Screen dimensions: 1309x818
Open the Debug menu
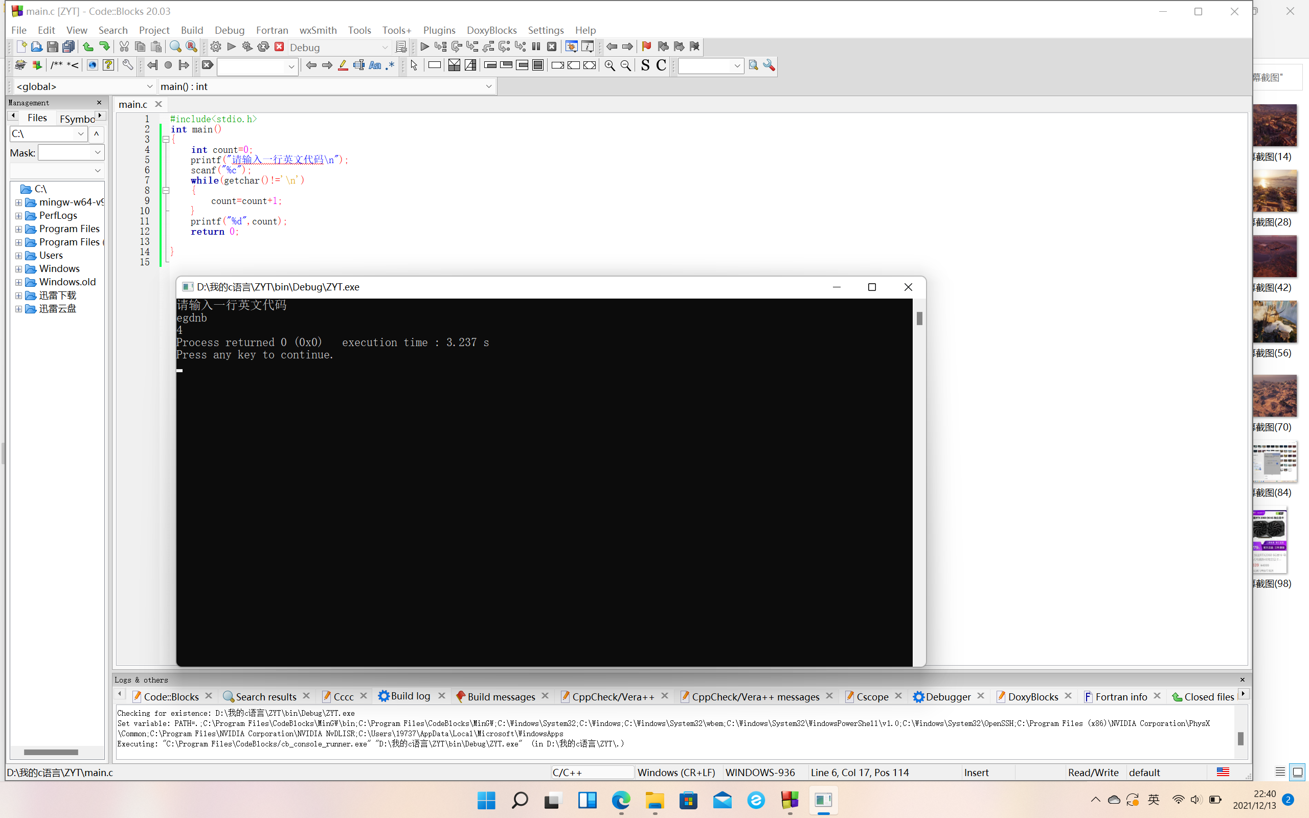coord(230,30)
